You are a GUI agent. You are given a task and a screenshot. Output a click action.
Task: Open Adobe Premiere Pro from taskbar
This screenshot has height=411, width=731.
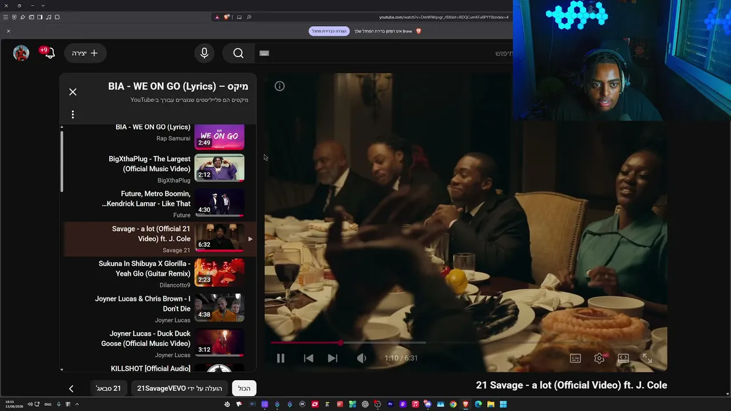point(390,404)
